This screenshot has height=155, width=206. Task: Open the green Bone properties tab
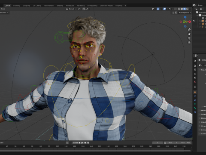(x=195, y=108)
